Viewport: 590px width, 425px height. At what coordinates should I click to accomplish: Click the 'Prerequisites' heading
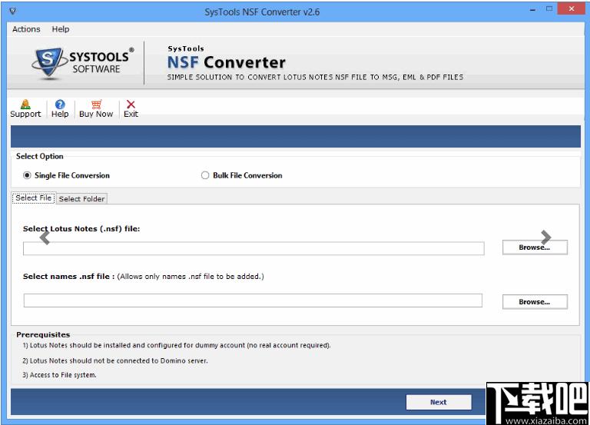tap(43, 334)
